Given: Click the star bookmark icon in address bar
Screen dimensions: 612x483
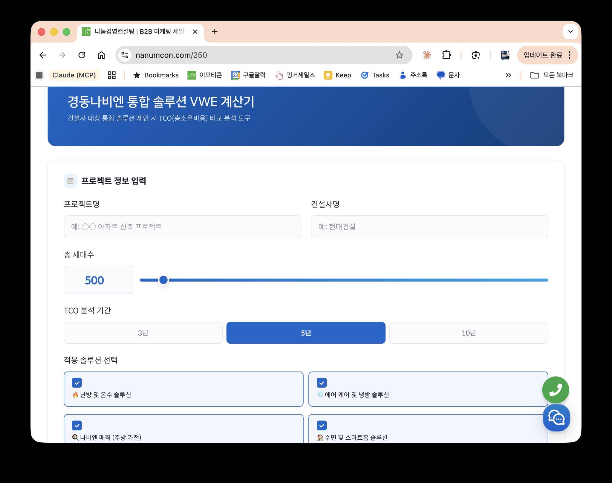Looking at the screenshot, I should [399, 55].
